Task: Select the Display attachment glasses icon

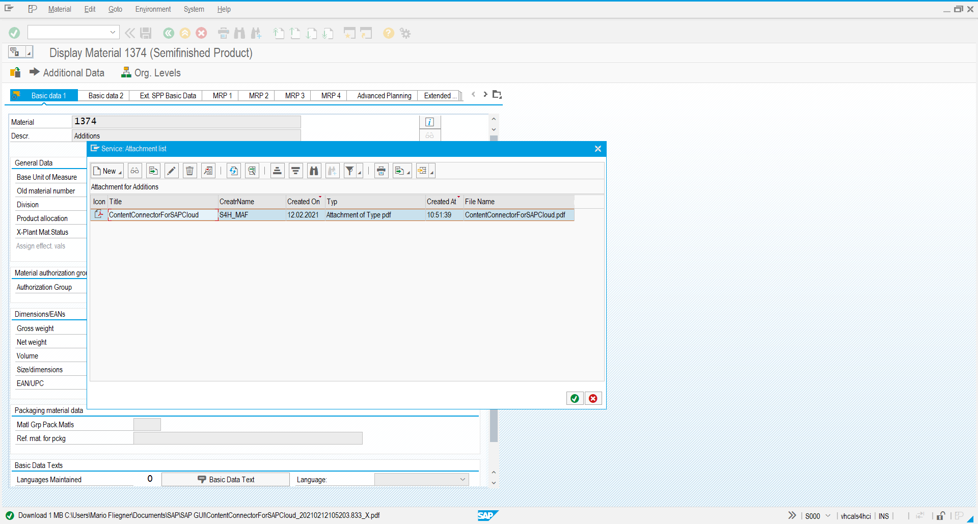Action: [134, 171]
